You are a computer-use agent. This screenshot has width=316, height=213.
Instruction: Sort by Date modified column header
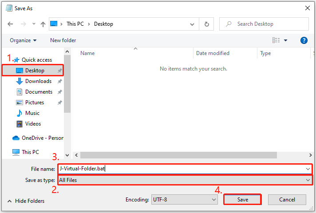[x=213, y=53]
